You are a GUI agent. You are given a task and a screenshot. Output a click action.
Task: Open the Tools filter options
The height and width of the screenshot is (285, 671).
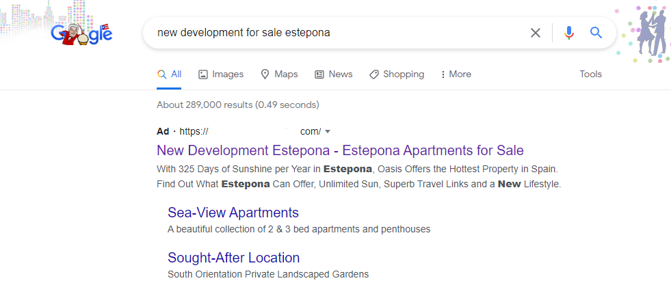pyautogui.click(x=590, y=74)
